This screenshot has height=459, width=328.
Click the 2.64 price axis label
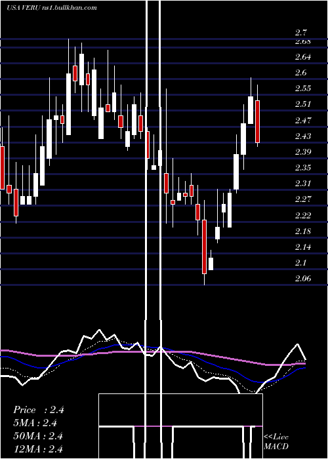[303, 56]
